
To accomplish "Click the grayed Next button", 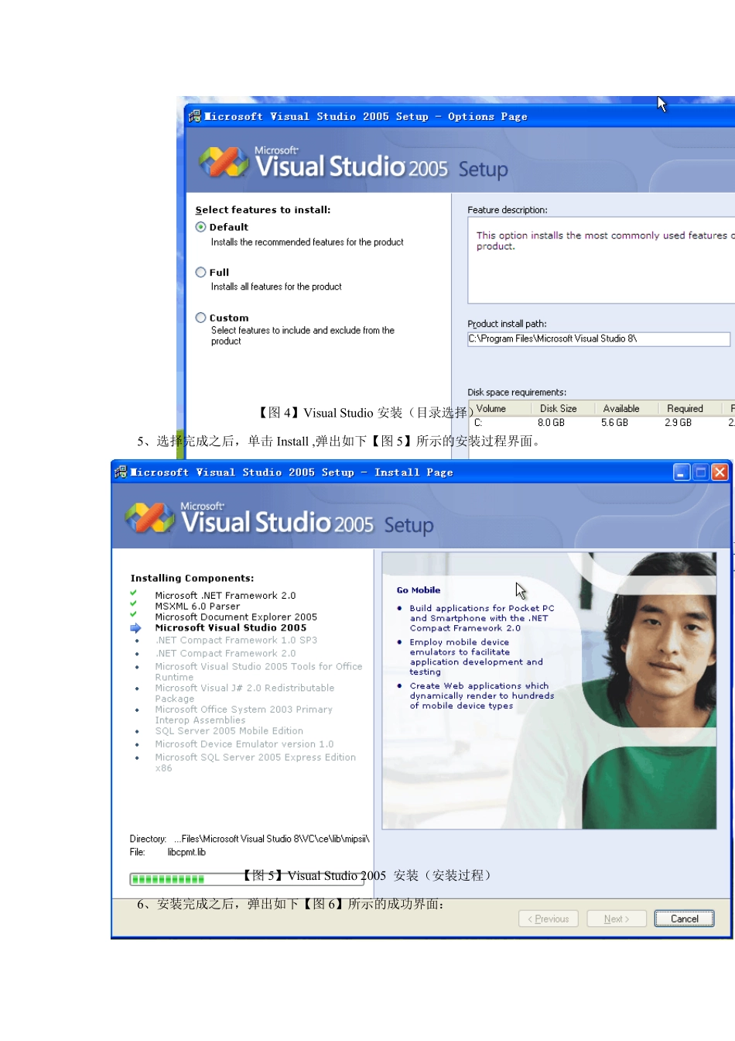I will (617, 919).
